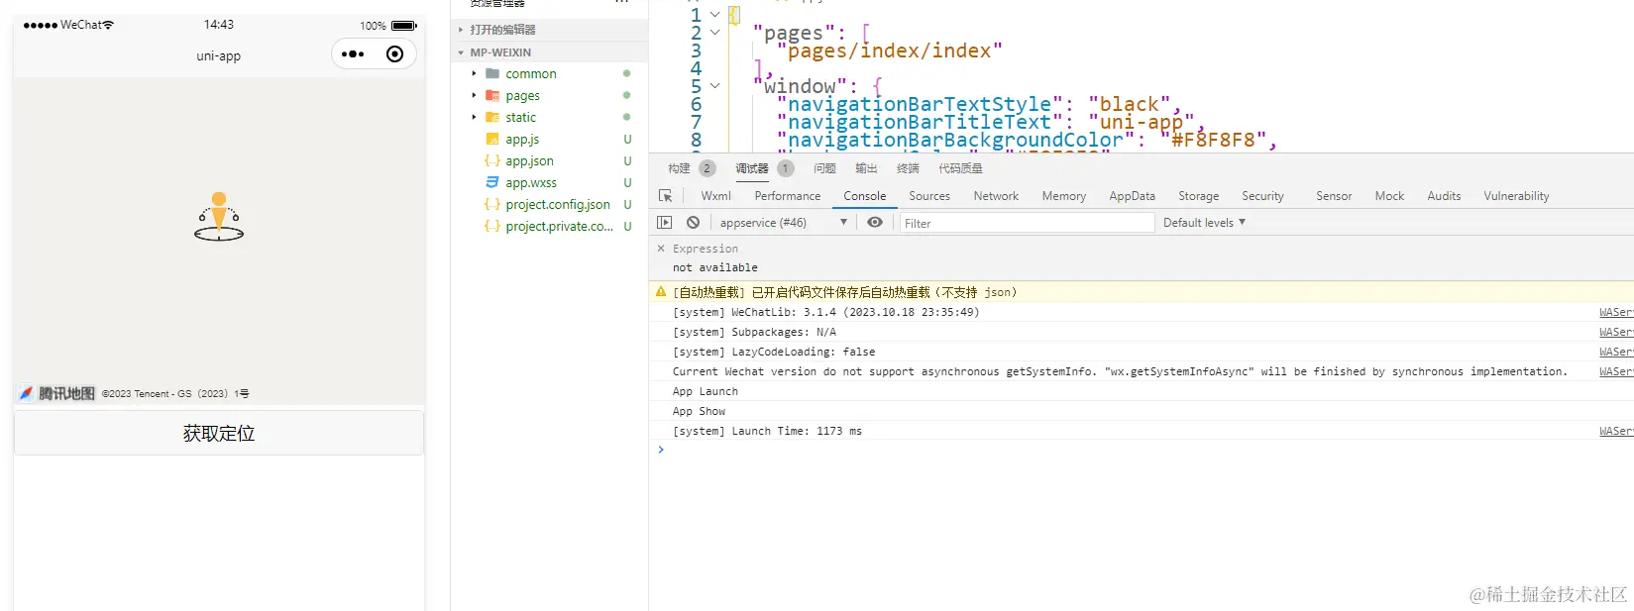Switch to the 代码质量 panel tab

960,168
